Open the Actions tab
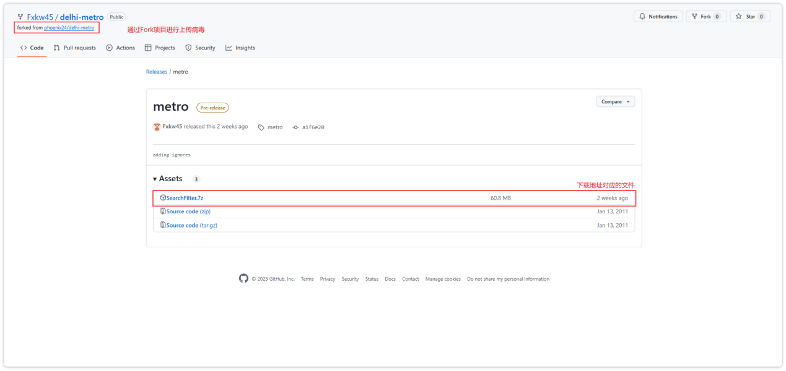Image resolution: width=786 pixels, height=371 pixels. click(121, 48)
